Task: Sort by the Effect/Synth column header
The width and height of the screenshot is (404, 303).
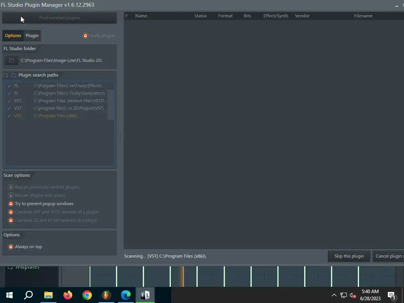Action: pyautogui.click(x=276, y=16)
